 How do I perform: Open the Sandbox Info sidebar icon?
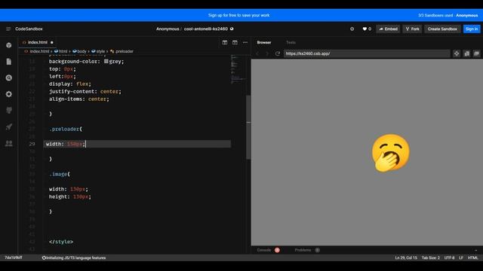(x=9, y=45)
